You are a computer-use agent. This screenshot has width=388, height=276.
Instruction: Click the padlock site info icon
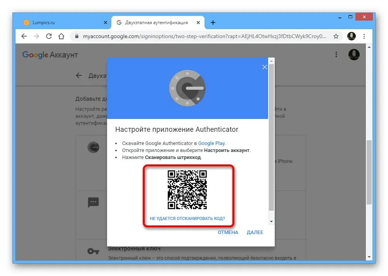[77, 36]
